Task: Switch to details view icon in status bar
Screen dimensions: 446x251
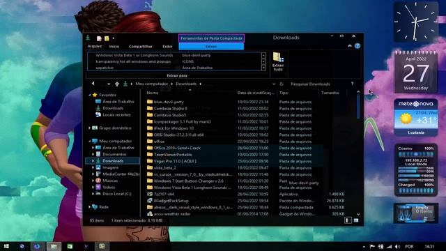Action: pos(348,220)
